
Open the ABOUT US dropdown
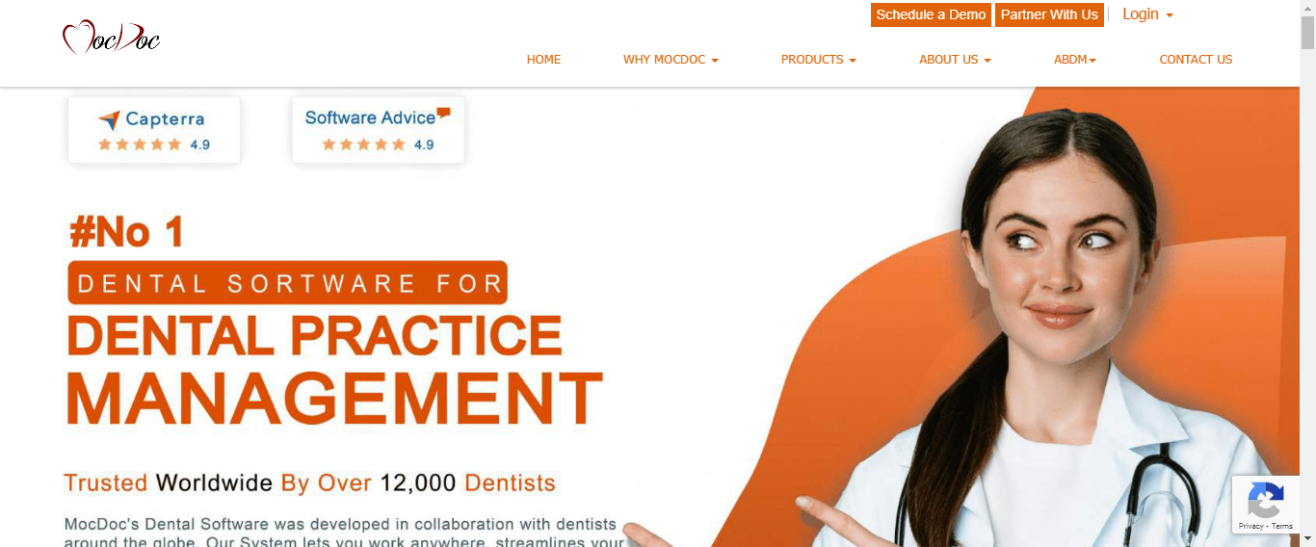coord(955,60)
